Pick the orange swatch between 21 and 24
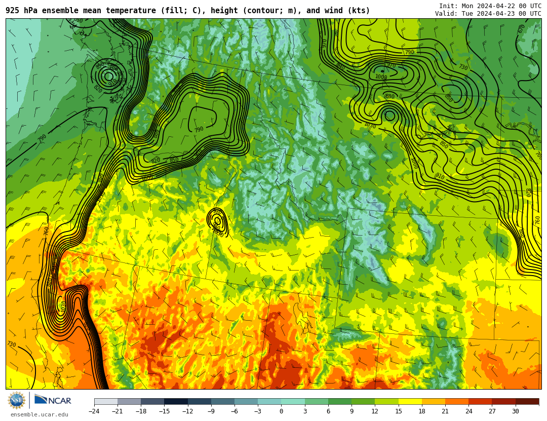This screenshot has height=421, width=547. pos(457,401)
